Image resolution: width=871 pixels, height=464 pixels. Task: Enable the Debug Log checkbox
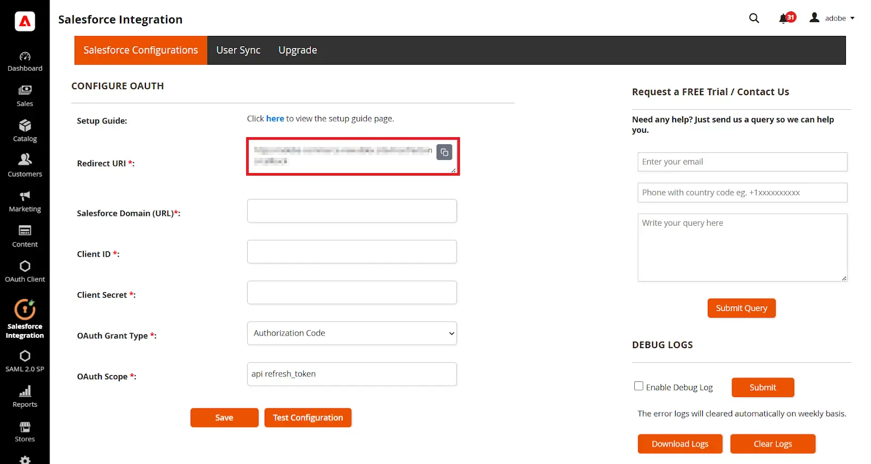639,386
